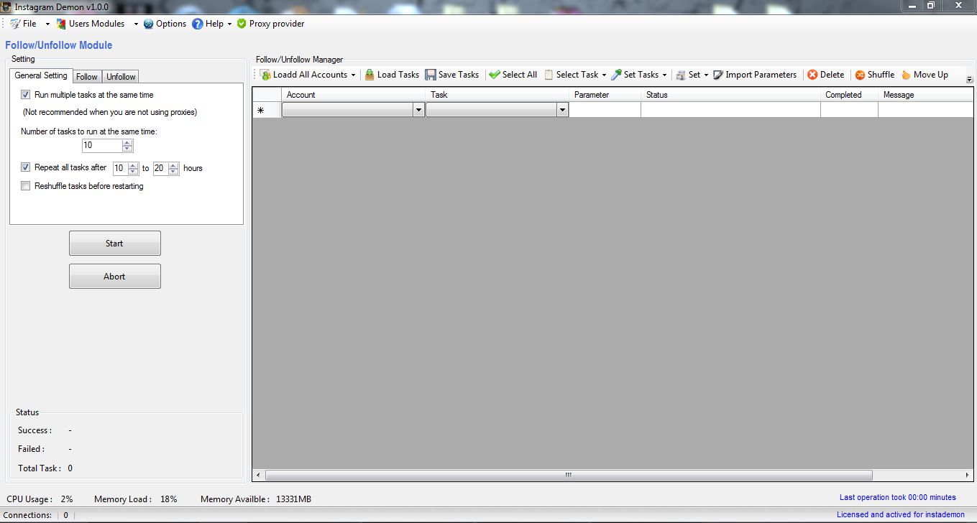Screen dimensions: 977x523
Task: Click the red Delete icon
Action: [812, 75]
